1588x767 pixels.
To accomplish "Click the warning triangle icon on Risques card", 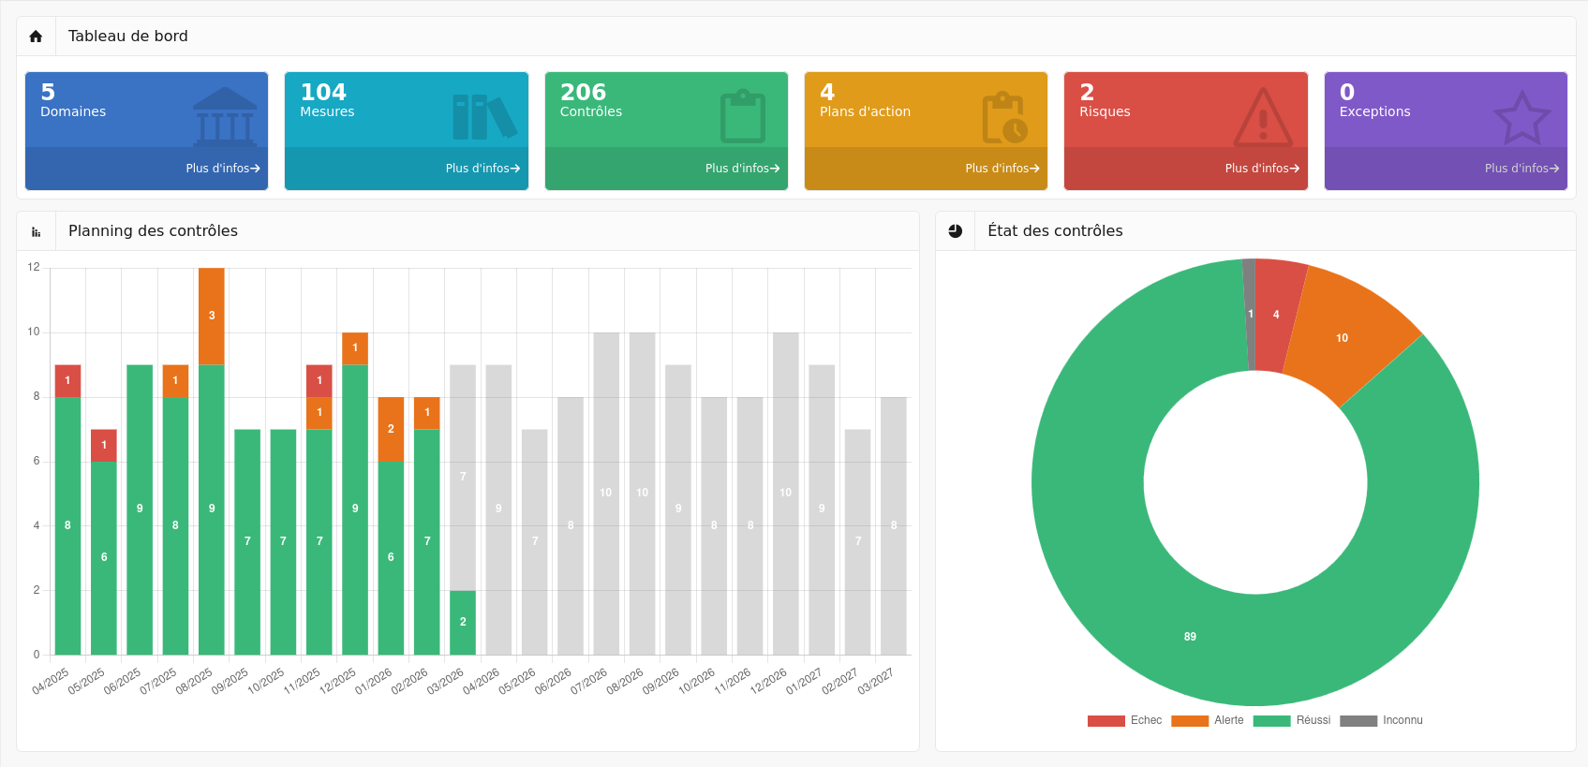I will 1263,118.
